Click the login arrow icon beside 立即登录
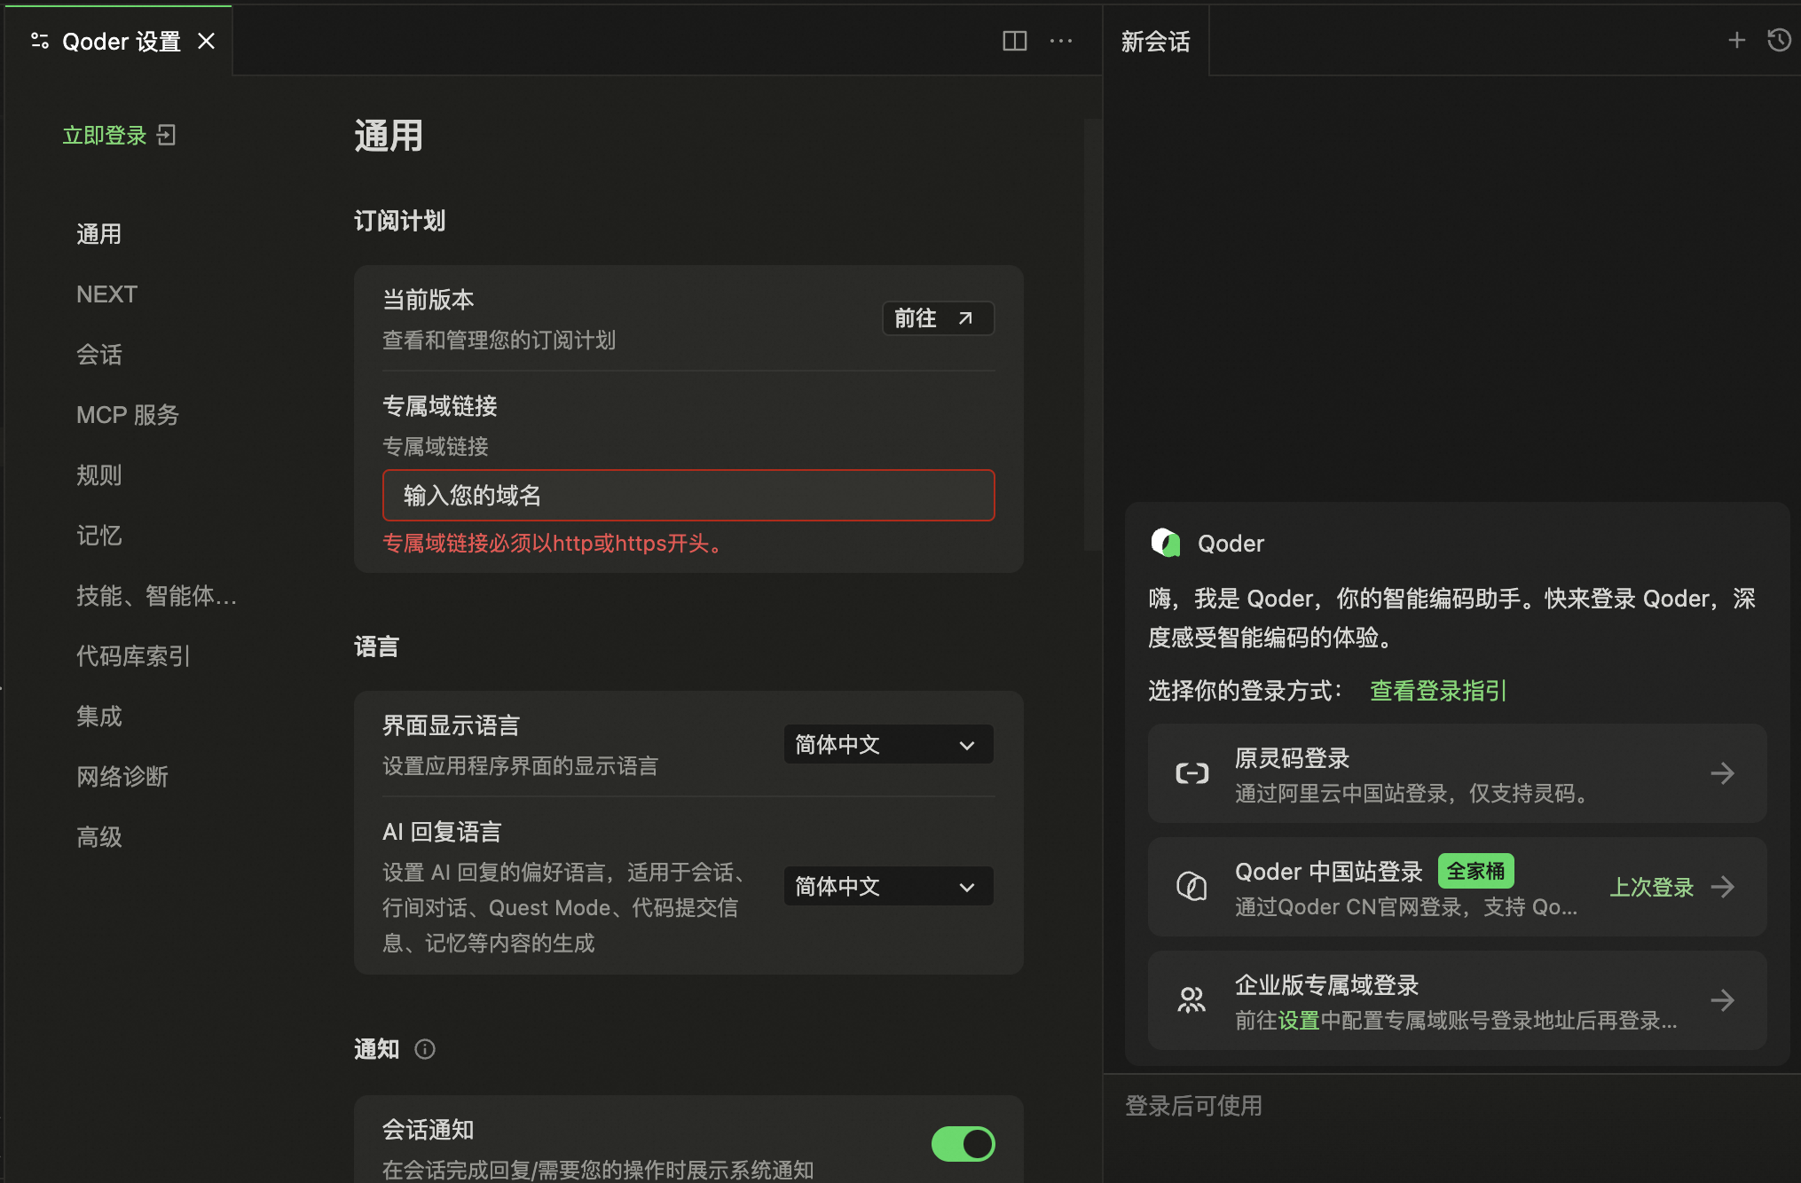 (x=167, y=135)
